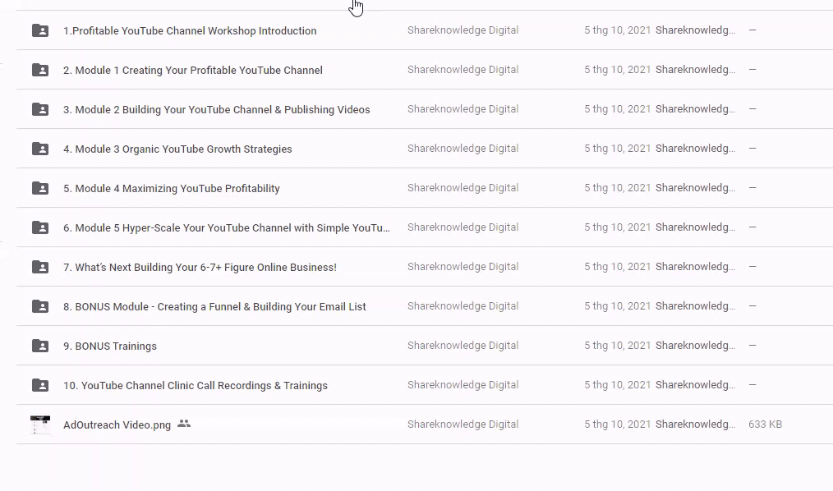833x491 pixels.
Task: Click the modified date on BONUS Trainings row
Action: coord(617,346)
